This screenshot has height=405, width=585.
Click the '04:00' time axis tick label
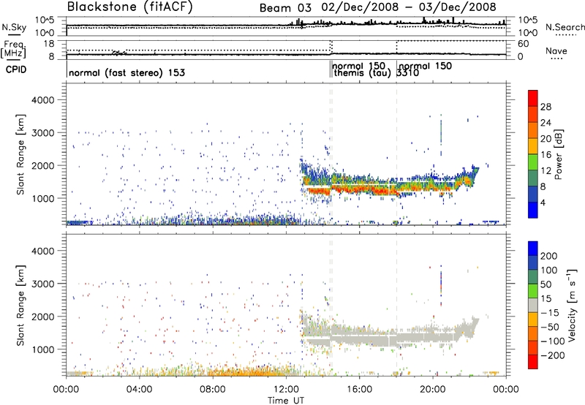139,390
